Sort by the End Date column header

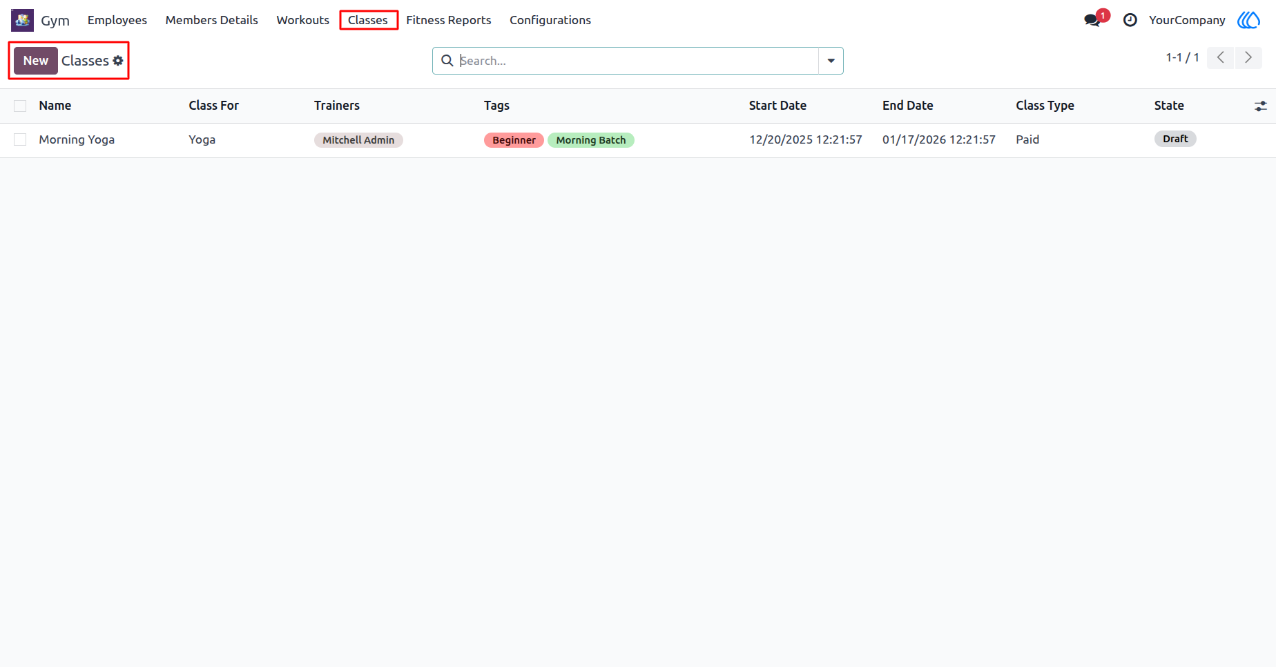(x=908, y=106)
